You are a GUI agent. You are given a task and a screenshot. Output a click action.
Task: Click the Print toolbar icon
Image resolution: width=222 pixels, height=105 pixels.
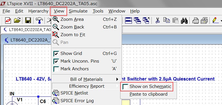pyautogui.click(x=195, y=21)
